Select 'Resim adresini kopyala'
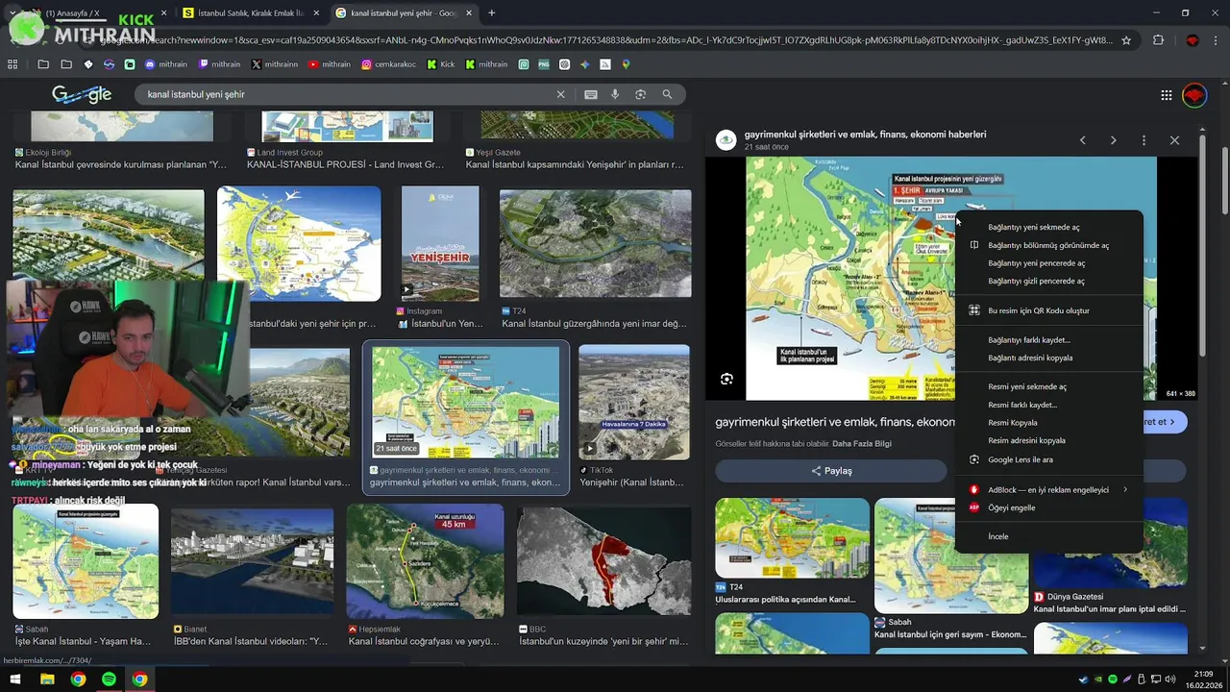This screenshot has height=692, width=1230. click(x=1049, y=440)
